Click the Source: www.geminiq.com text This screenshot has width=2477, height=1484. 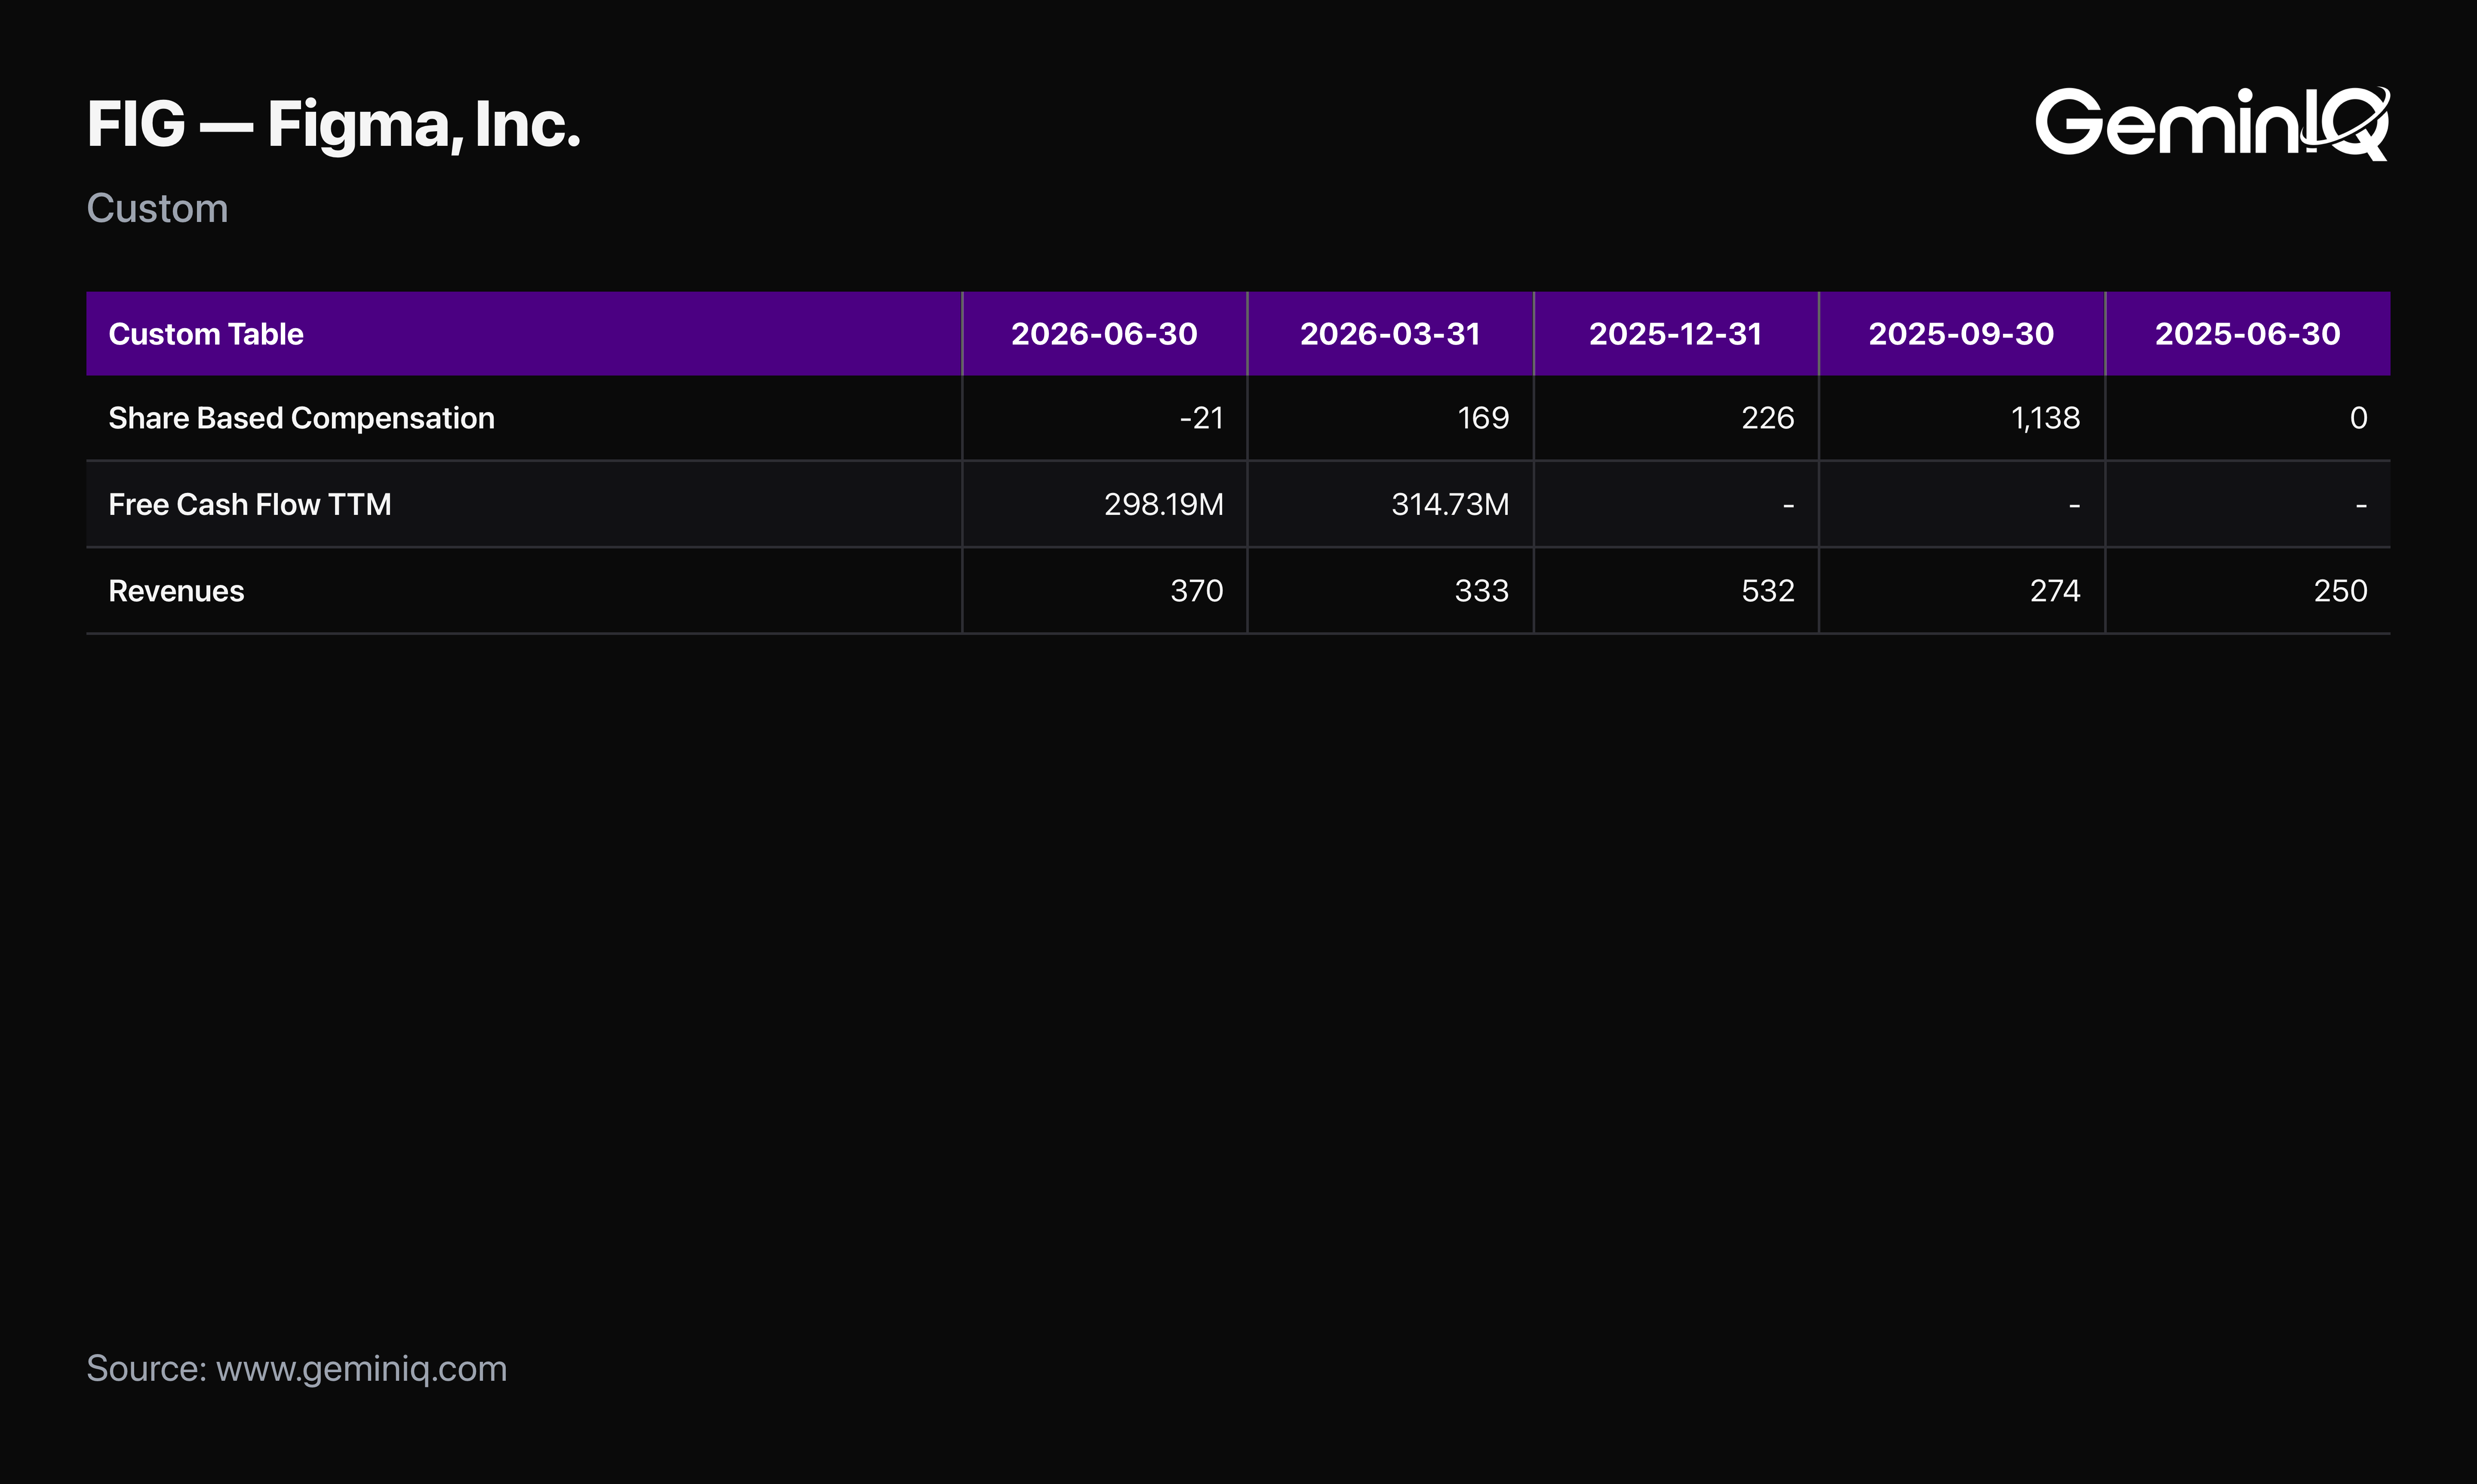pyautogui.click(x=297, y=1369)
